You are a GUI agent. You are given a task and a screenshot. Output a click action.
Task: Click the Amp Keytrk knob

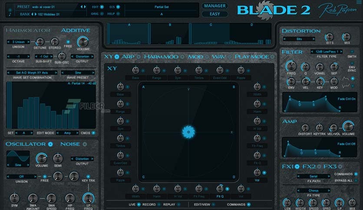click(x=320, y=128)
